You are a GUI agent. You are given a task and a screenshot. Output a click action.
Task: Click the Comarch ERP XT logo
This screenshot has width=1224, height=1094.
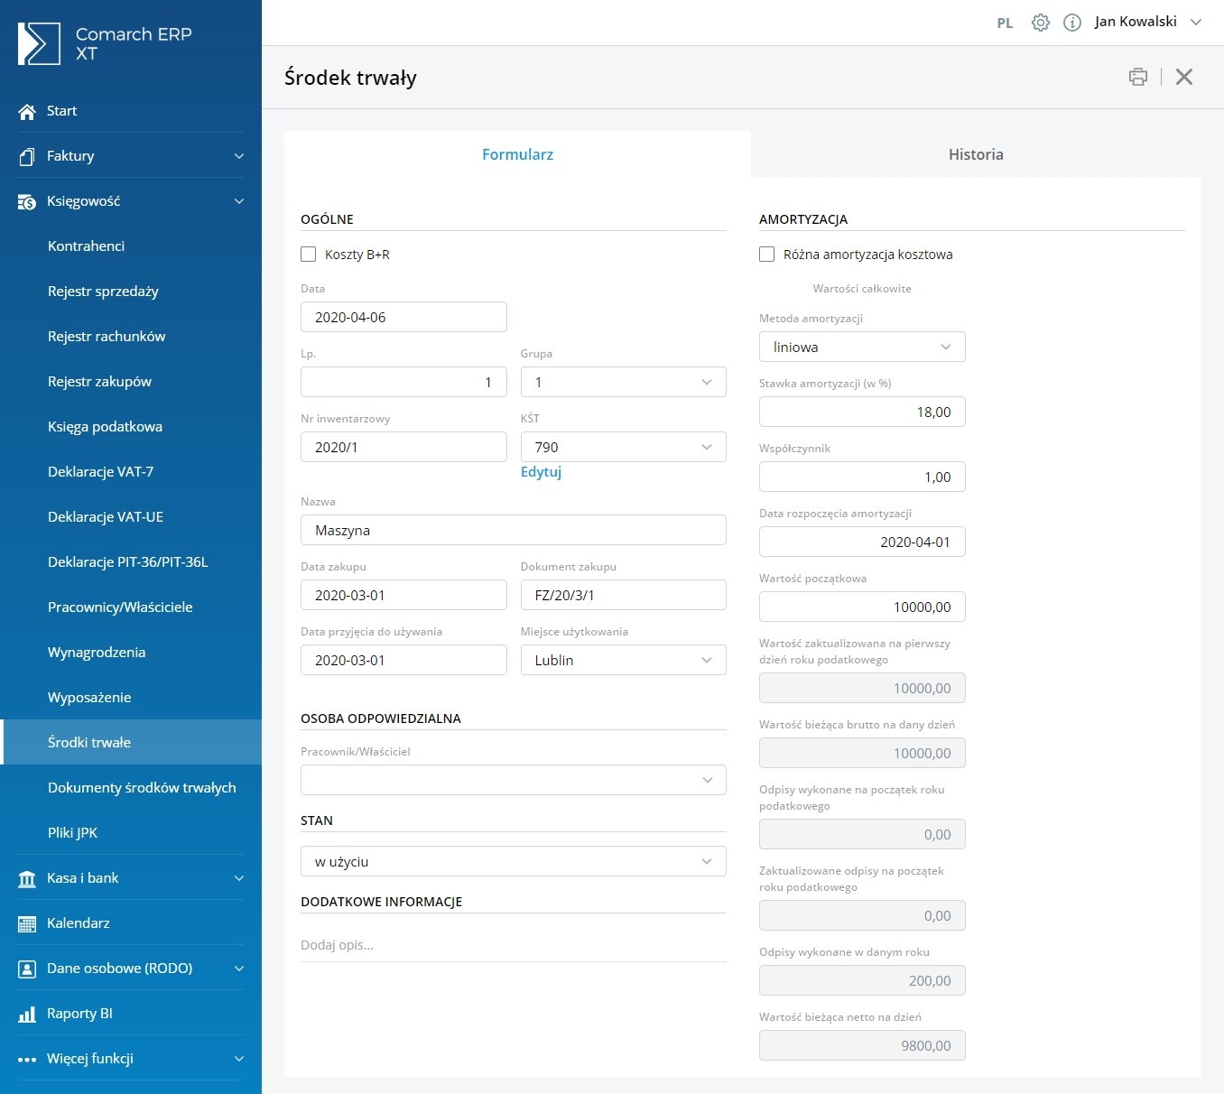pyautogui.click(x=39, y=43)
